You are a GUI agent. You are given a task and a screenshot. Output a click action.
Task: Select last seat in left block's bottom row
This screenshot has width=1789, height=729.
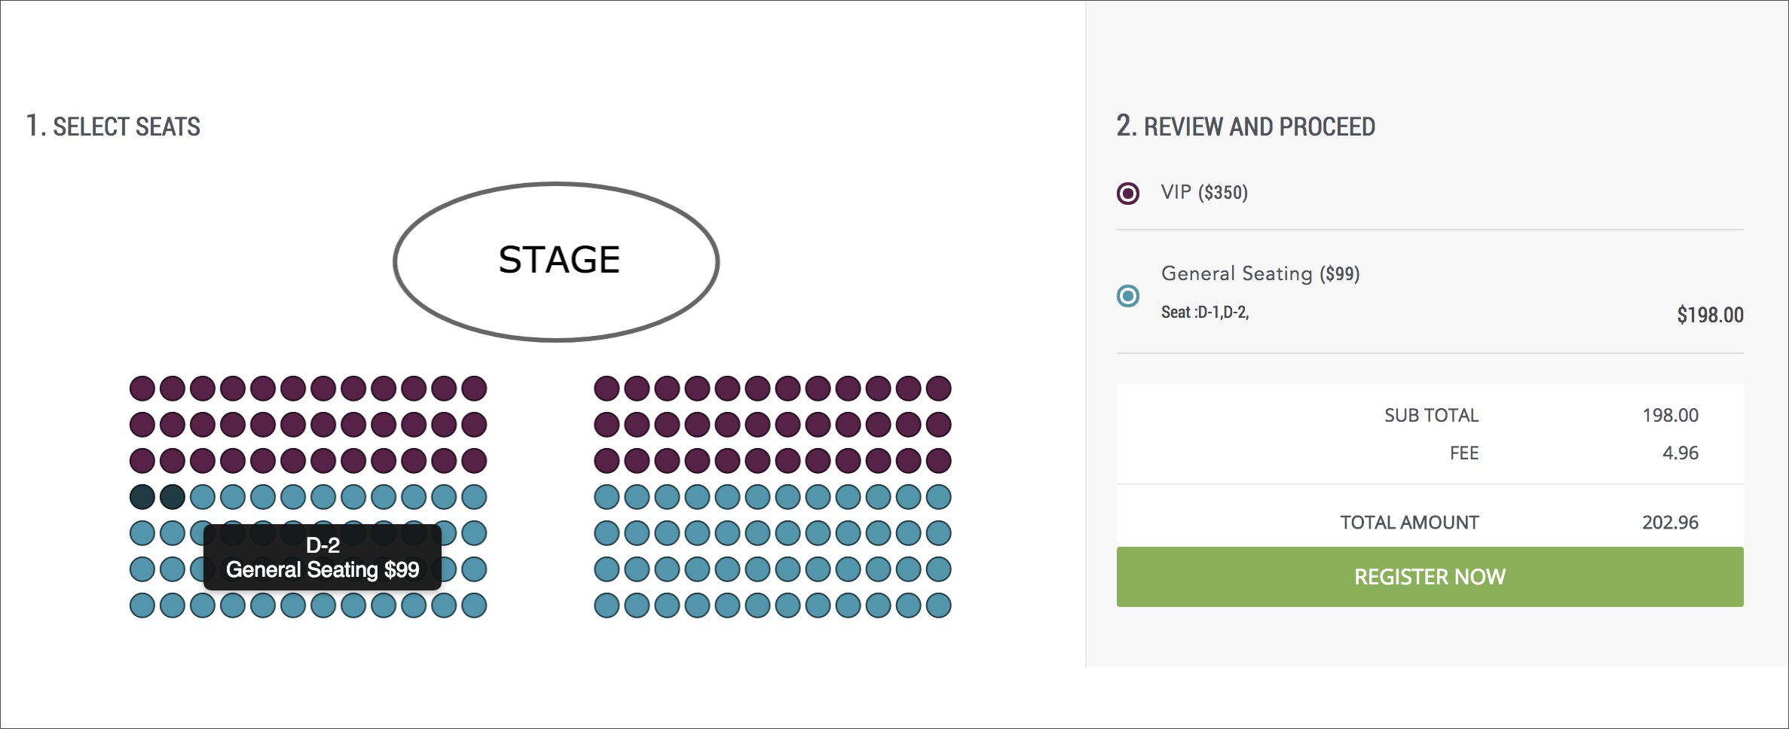tap(474, 605)
